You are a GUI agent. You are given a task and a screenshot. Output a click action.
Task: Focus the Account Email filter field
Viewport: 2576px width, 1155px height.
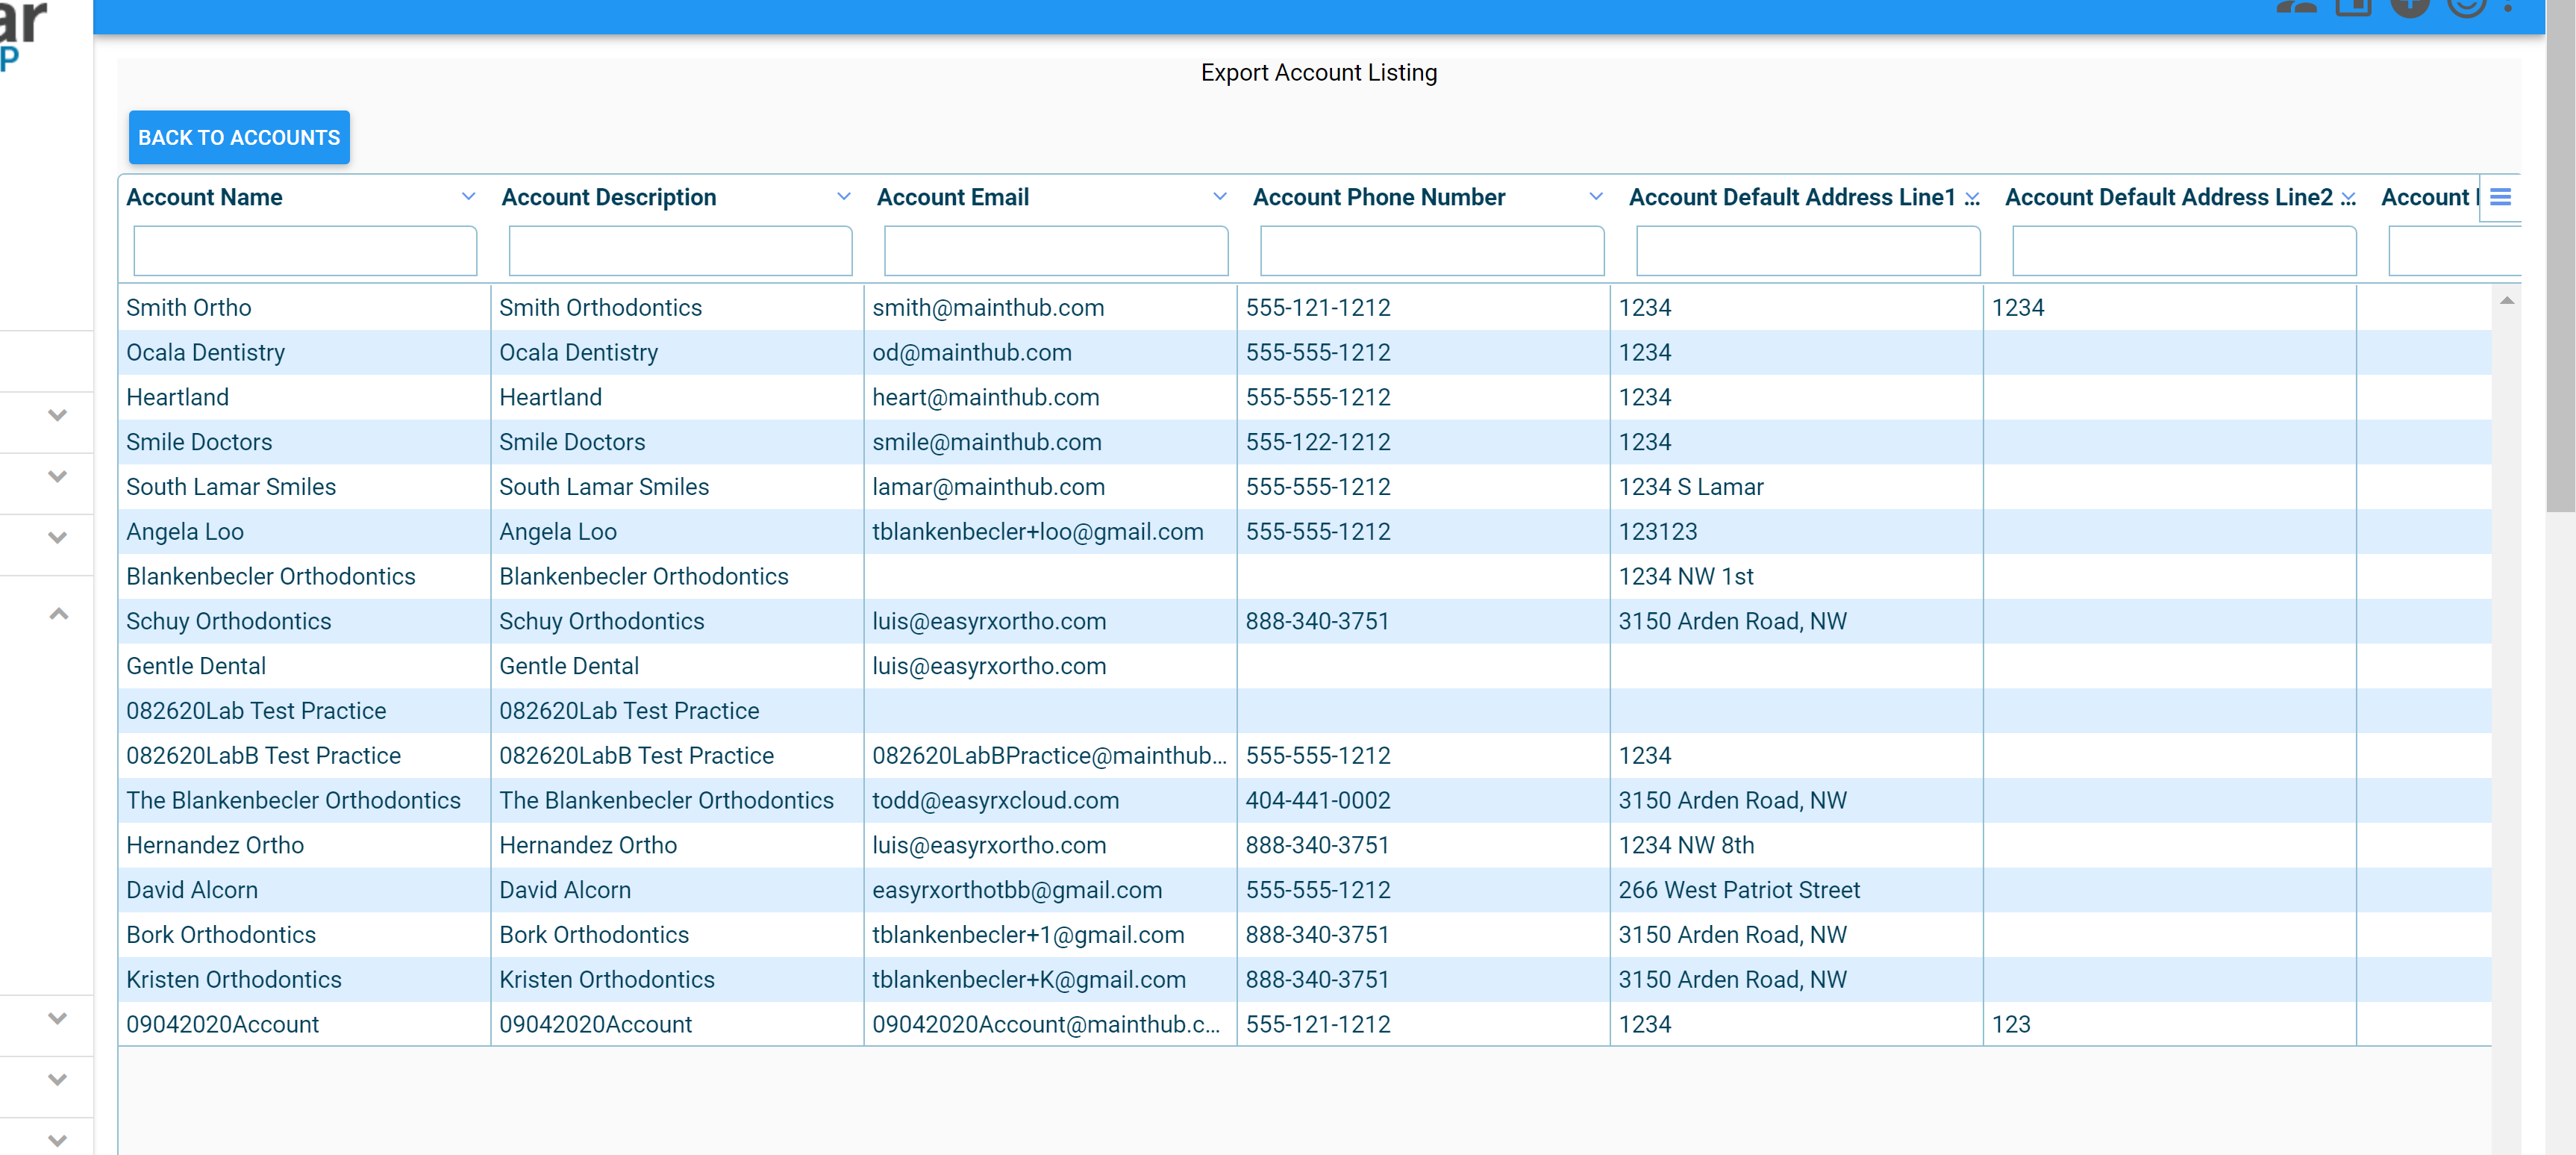[x=1056, y=250]
